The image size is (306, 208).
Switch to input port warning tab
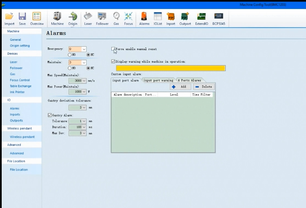pos(158,80)
